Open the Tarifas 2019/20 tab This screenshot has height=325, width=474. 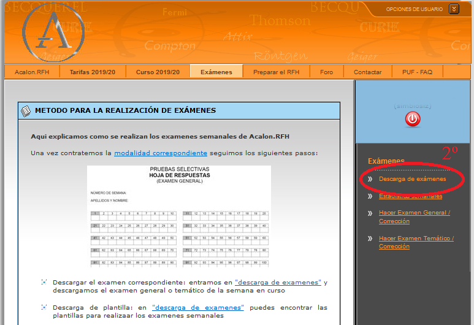[x=92, y=72]
